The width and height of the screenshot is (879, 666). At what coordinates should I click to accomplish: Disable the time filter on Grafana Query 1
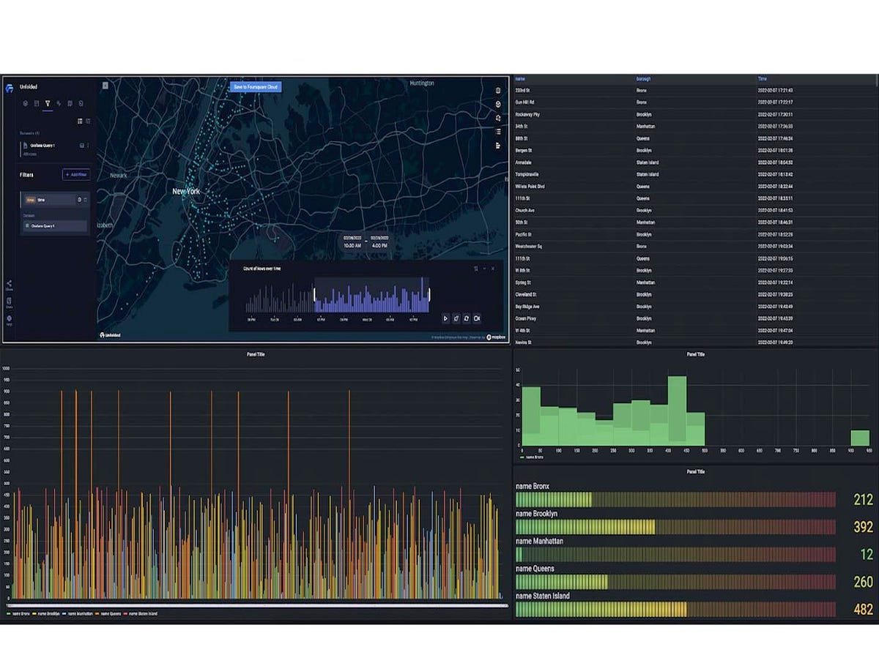(x=80, y=199)
